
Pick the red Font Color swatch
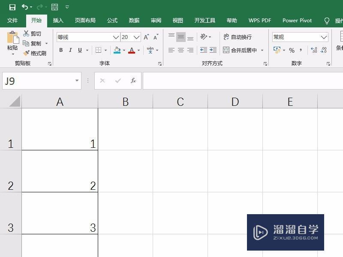(x=132, y=50)
